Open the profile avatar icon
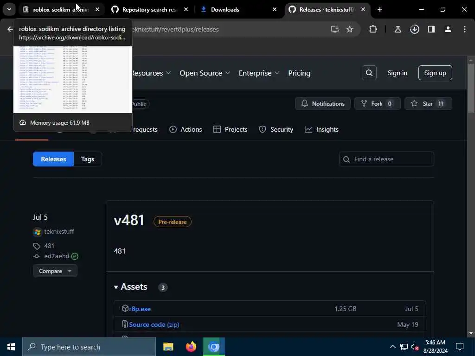Image resolution: width=475 pixels, height=356 pixels. pyautogui.click(x=448, y=29)
